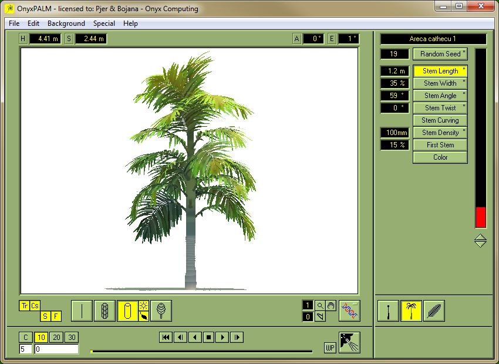499x364 pixels.
Task: Switch to wireframe cage display mode
Action: [104, 311]
